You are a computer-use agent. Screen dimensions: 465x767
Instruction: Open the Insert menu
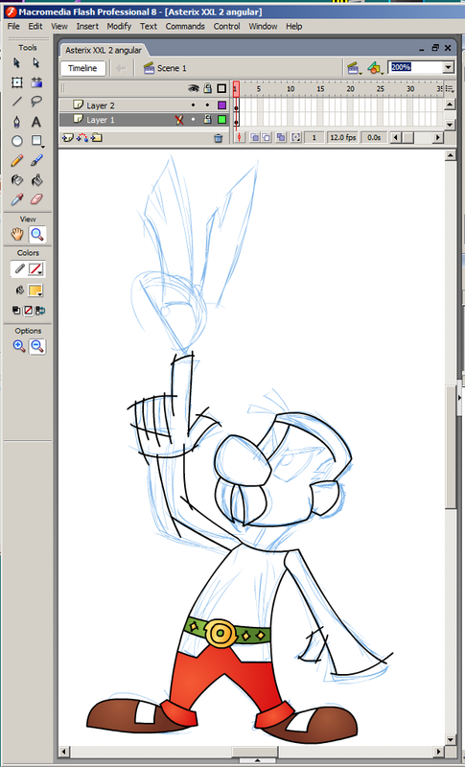(x=87, y=27)
